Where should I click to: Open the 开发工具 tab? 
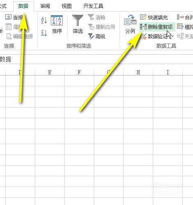coord(93,6)
